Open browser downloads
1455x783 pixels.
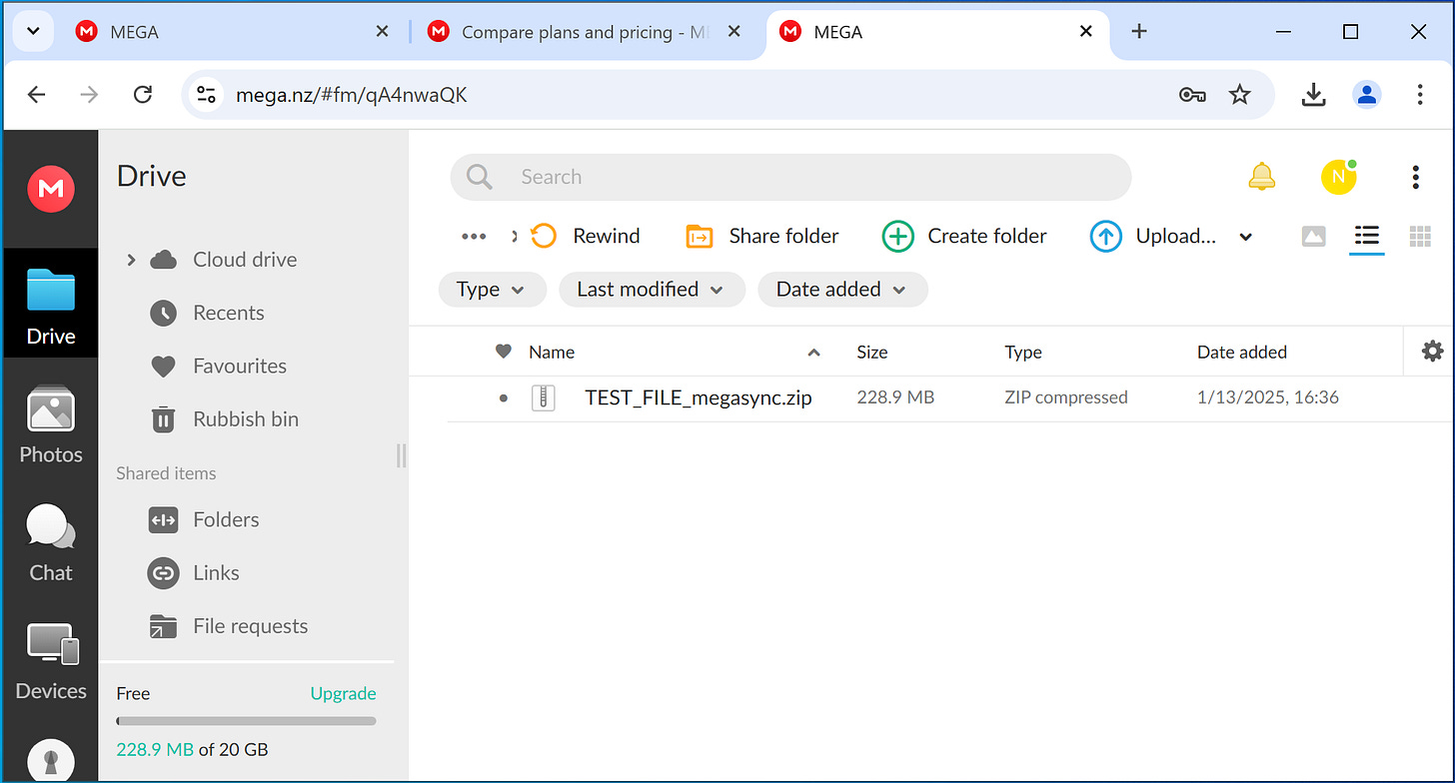coord(1313,95)
